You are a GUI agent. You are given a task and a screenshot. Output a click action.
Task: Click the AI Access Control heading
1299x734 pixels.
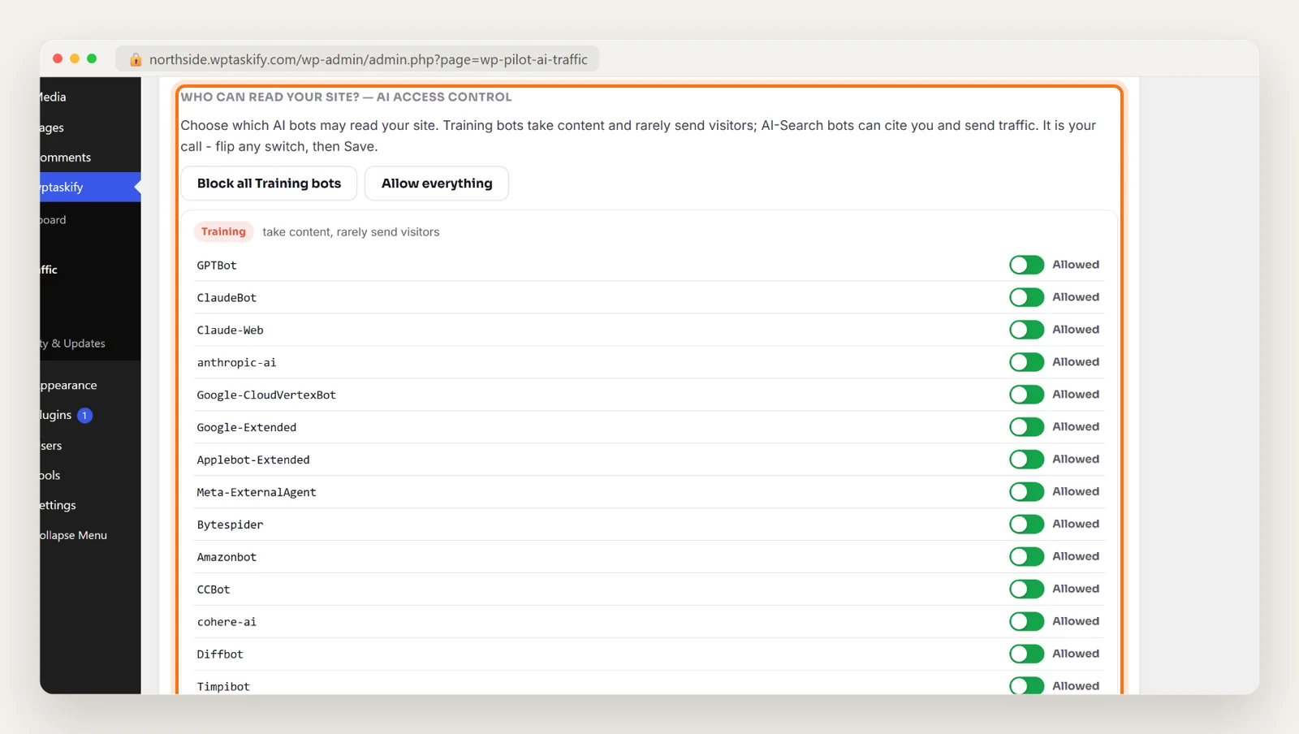tap(346, 97)
